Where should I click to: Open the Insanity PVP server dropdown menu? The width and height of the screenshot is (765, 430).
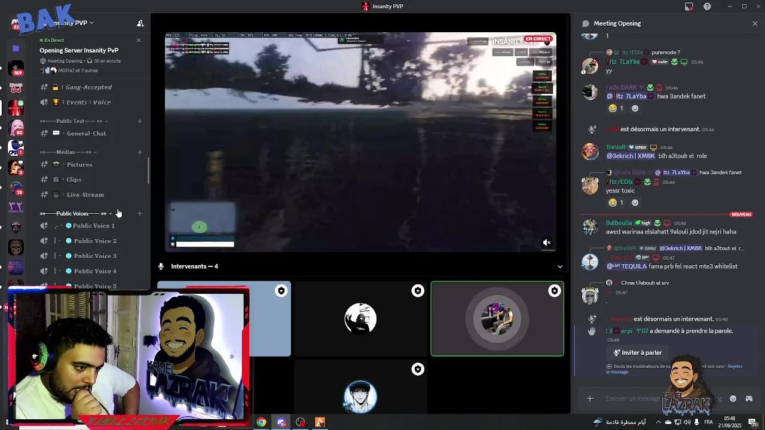tap(91, 23)
